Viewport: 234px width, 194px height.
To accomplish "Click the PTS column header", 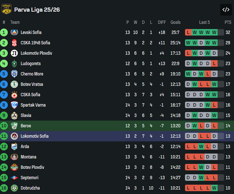I will (228, 22).
